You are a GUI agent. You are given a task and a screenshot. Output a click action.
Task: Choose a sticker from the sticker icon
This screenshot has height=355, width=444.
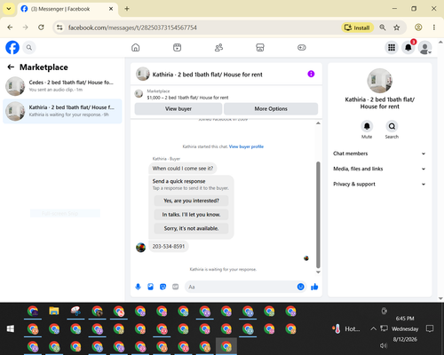(163, 287)
